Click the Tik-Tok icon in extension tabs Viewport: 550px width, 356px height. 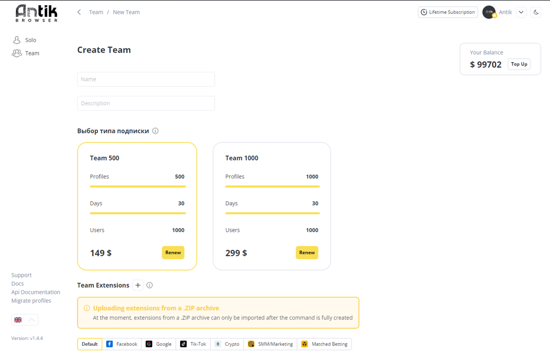(x=183, y=344)
